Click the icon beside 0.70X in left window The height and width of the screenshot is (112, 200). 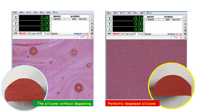tap(92, 37)
